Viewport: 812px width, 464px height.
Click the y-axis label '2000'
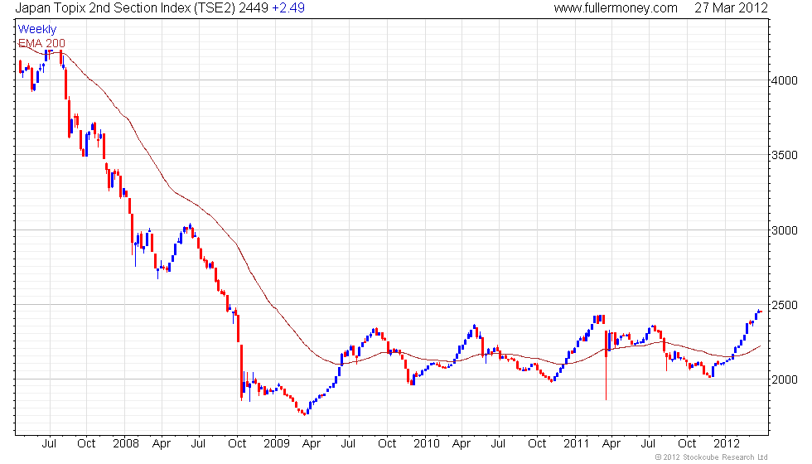tap(785, 379)
